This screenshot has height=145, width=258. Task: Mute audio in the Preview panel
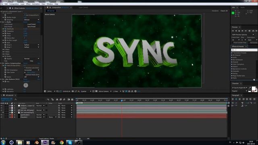[250, 31]
